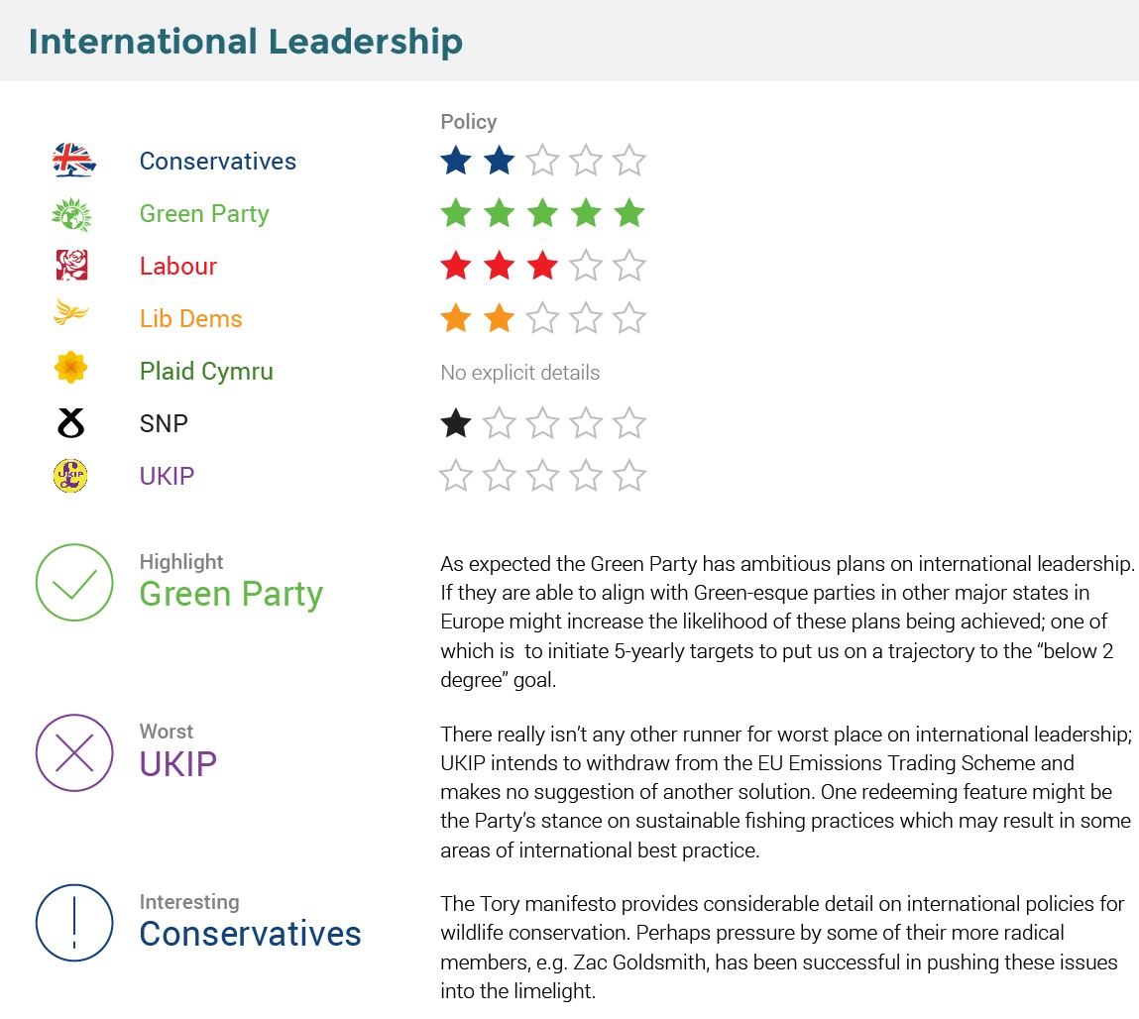
Task: Click the large Green Party highlight heading
Action: click(231, 594)
